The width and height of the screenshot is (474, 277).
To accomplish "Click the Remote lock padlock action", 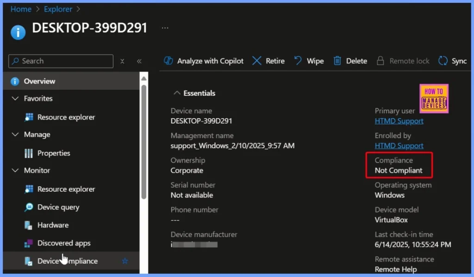I will (403, 61).
